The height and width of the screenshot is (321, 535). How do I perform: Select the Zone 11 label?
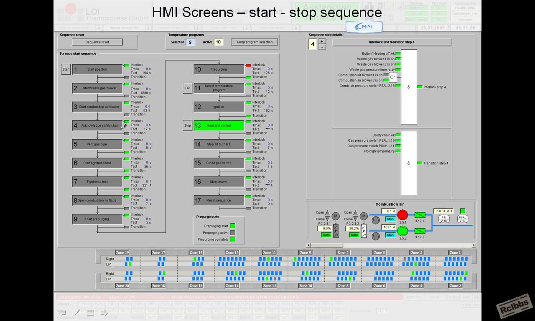270,252
